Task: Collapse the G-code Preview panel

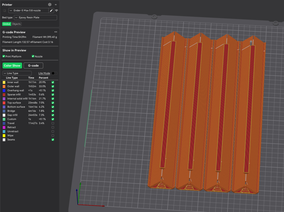Action: point(56,32)
